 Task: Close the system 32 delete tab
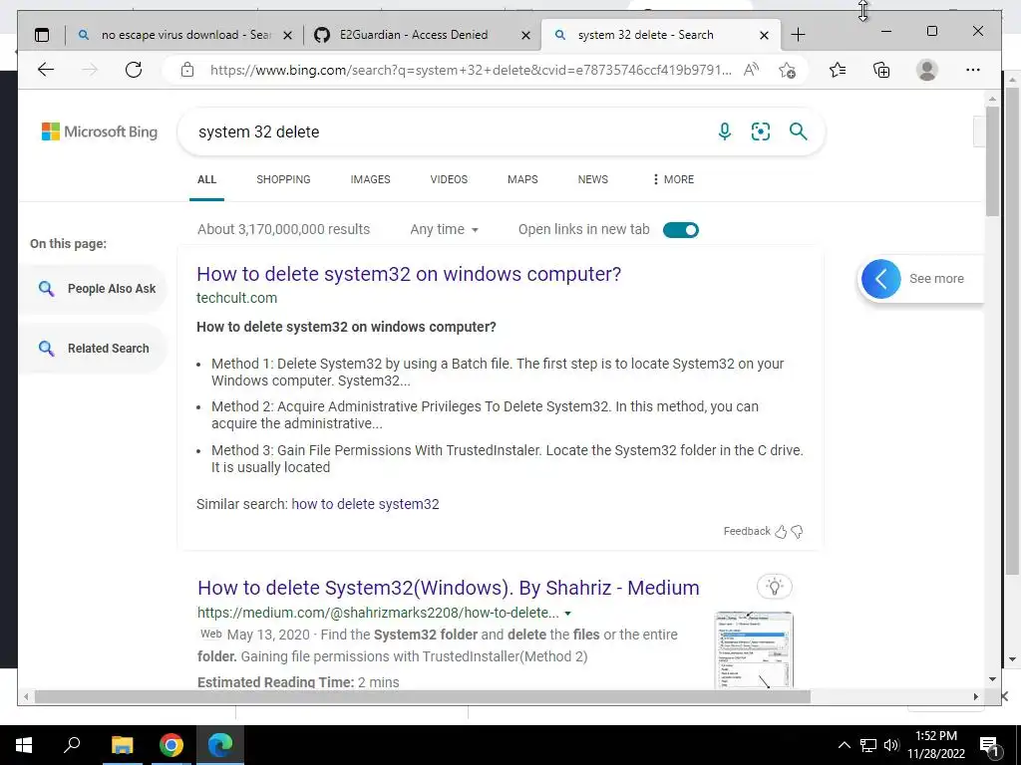pyautogui.click(x=765, y=35)
